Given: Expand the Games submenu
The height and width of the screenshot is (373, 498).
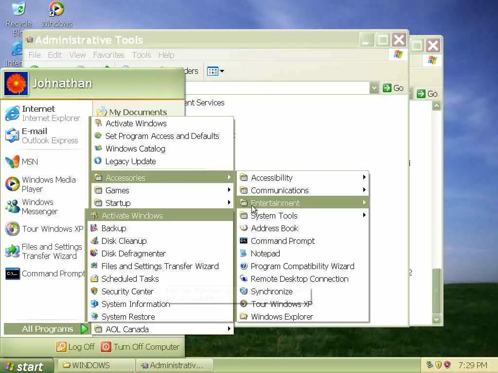Looking at the screenshot, I should pyautogui.click(x=162, y=190).
